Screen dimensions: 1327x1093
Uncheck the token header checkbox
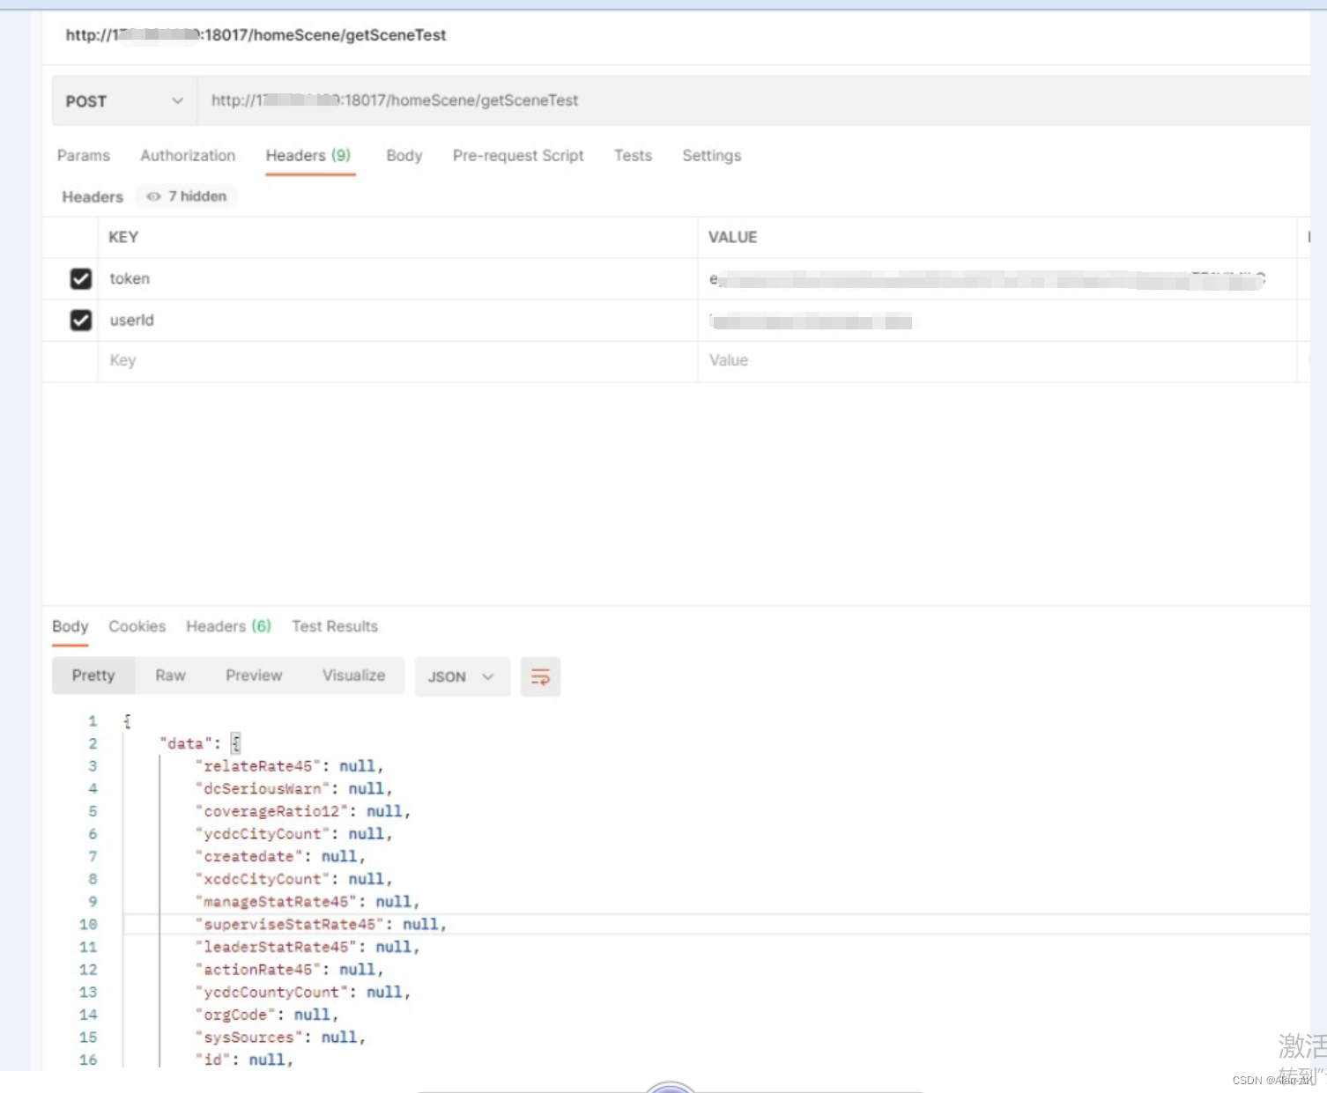coord(80,279)
